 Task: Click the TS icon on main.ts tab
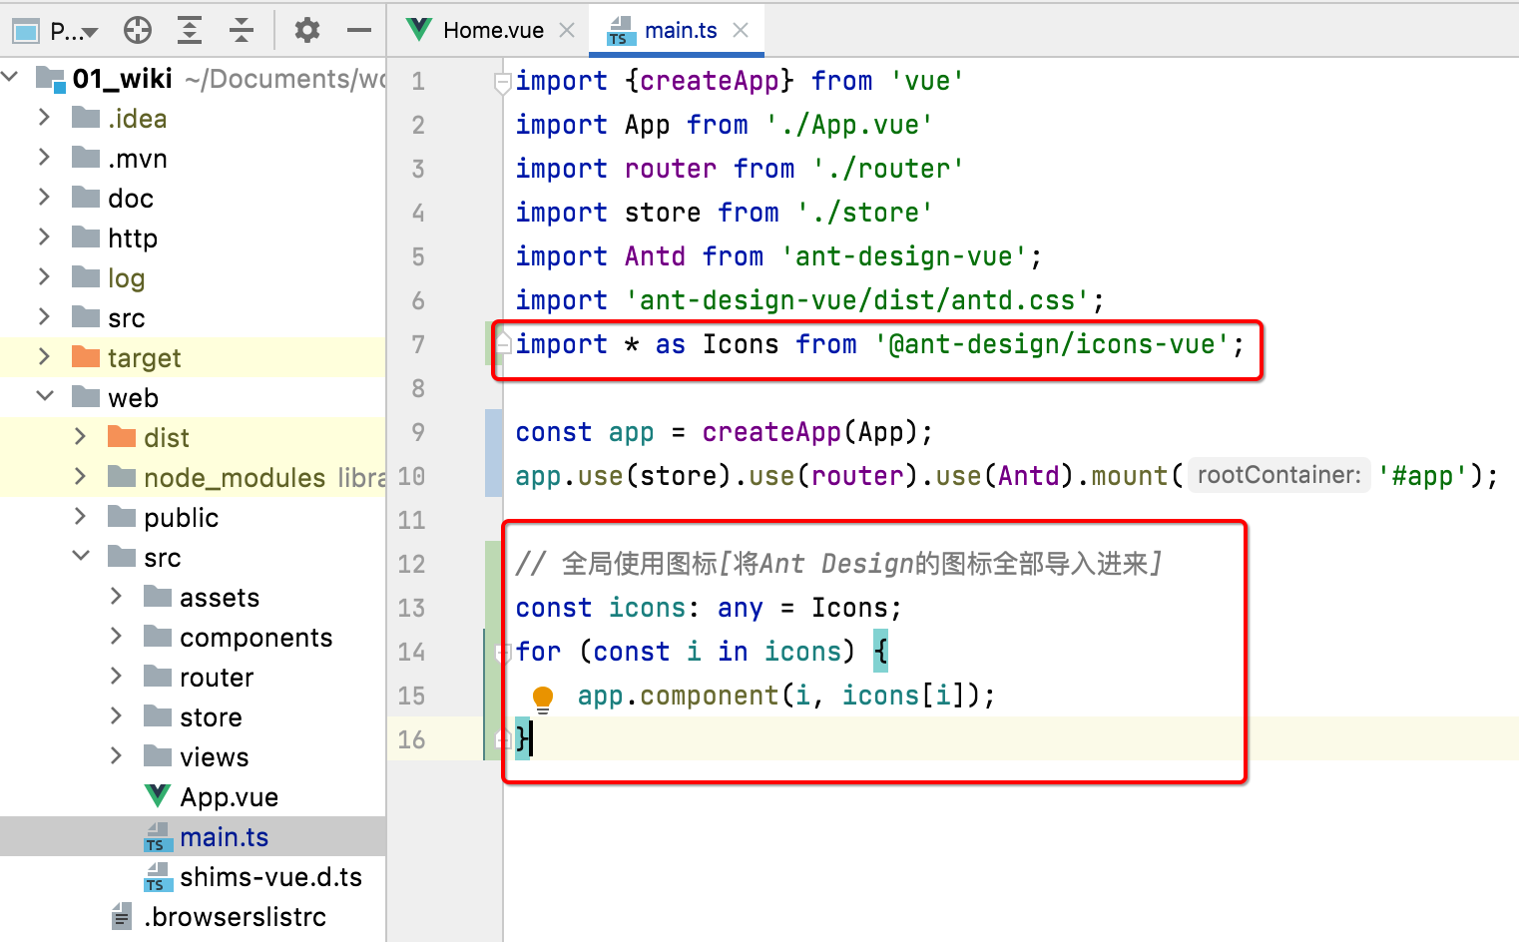[621, 31]
